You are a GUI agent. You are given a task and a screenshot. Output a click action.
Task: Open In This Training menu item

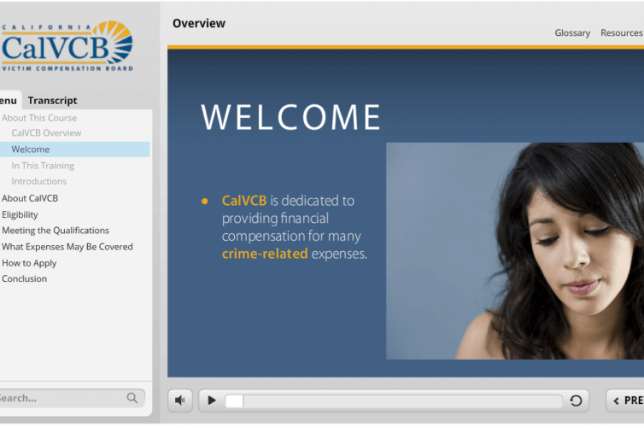(x=43, y=166)
